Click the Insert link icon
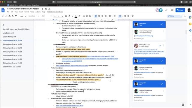192x108 pixels. (x=84, y=16)
